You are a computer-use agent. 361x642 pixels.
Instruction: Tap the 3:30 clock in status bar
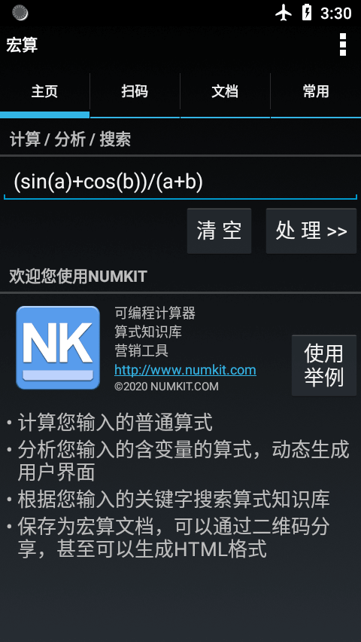coord(335,14)
